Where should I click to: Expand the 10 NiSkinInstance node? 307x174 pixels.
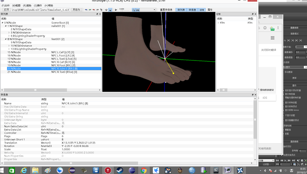click(9, 46)
